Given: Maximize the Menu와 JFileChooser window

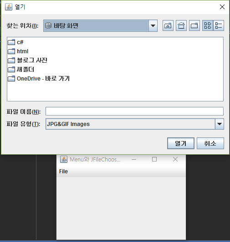Looking at the screenshot, I should 154,159.
